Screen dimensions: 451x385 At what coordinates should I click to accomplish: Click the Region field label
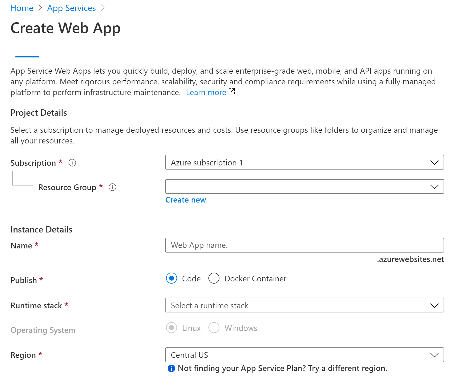point(23,355)
